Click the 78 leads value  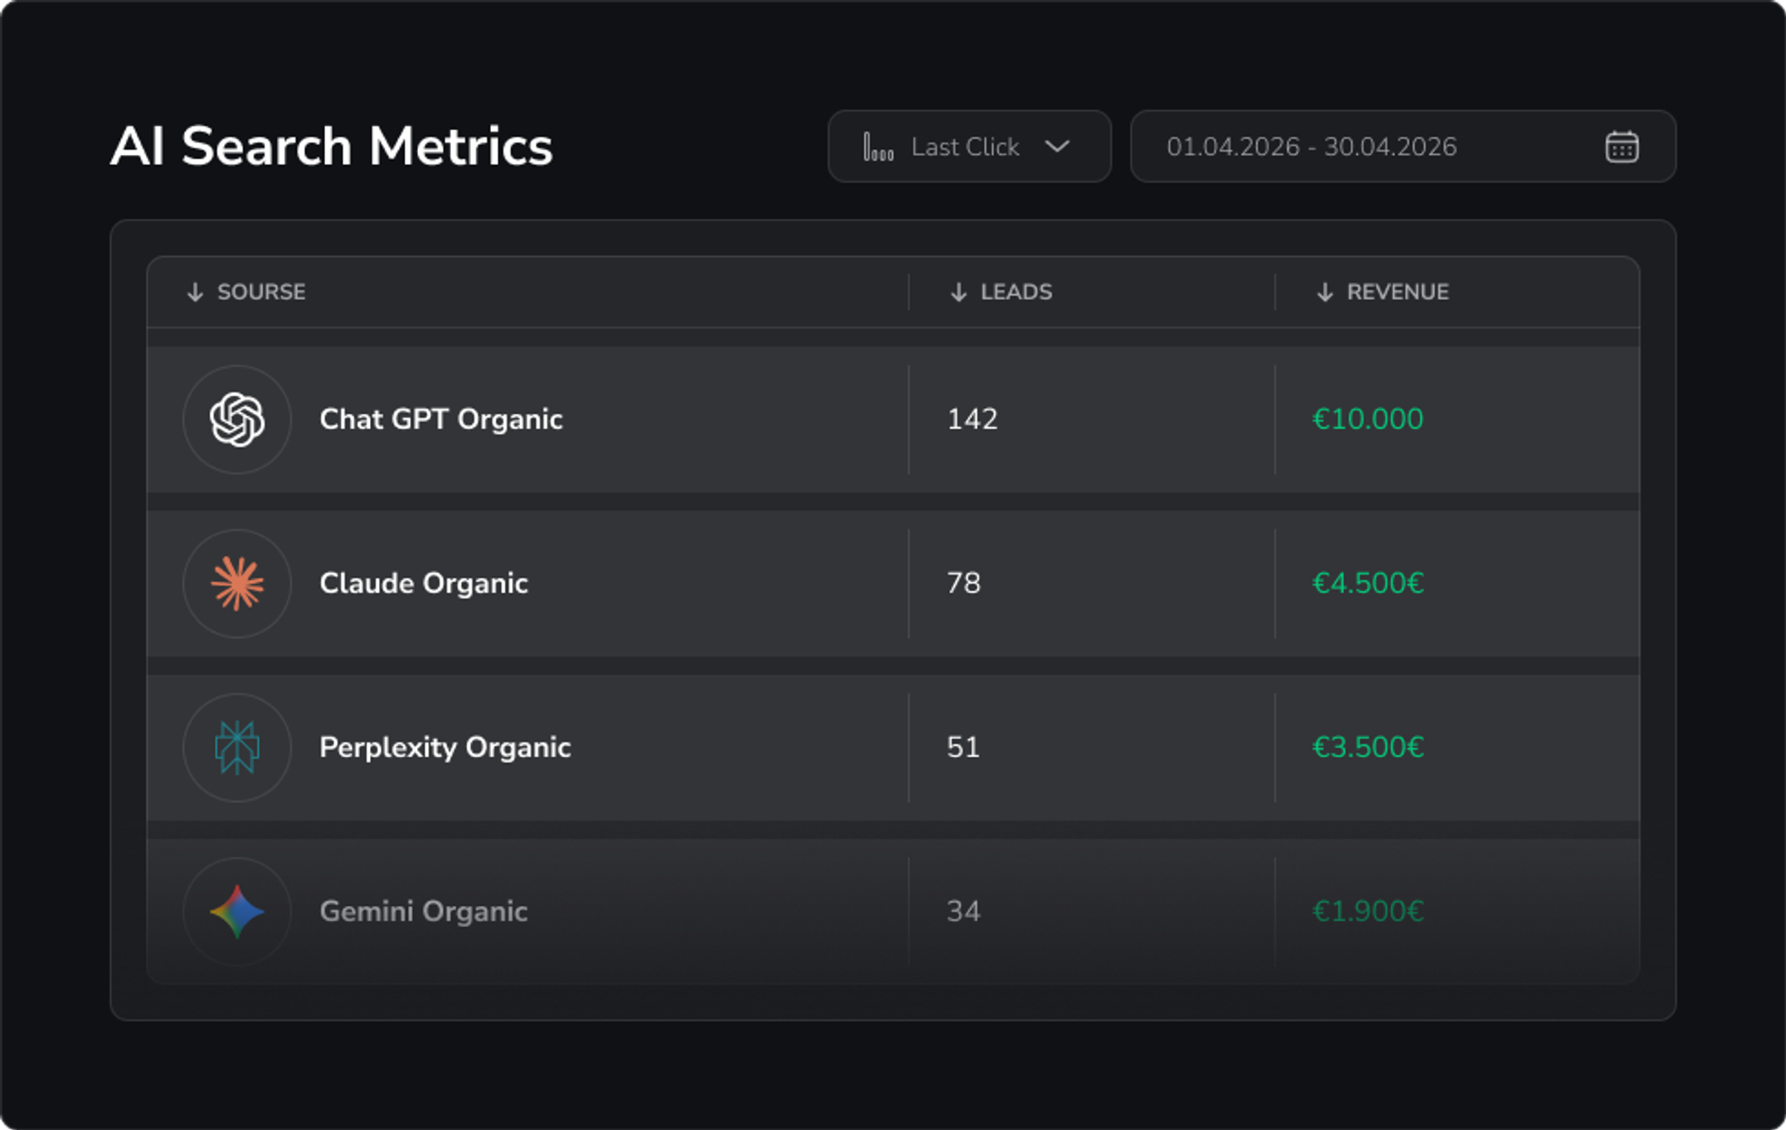click(x=964, y=583)
